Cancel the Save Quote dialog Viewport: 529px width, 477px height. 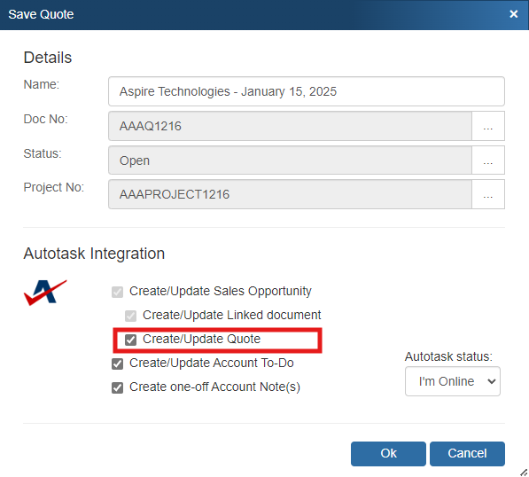(x=467, y=454)
